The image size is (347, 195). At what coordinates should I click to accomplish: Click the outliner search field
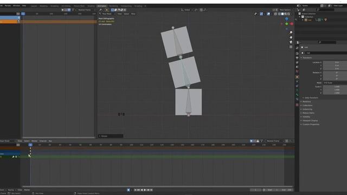coord(325,10)
